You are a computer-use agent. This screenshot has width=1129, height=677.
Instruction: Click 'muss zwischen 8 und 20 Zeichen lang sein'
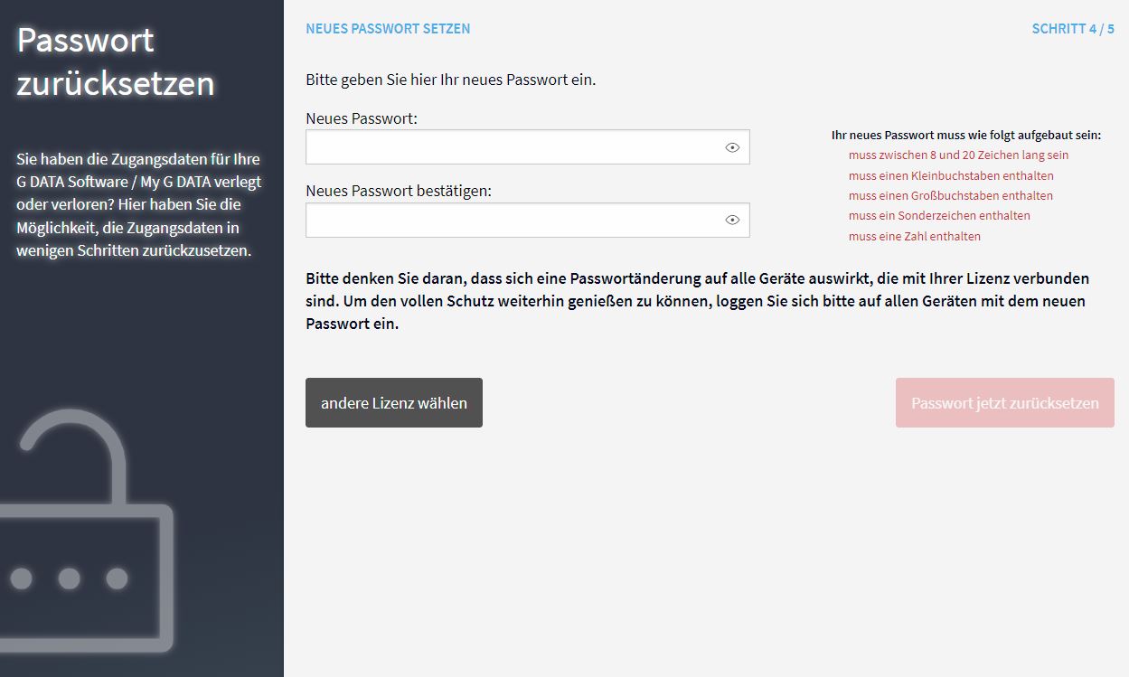(958, 155)
